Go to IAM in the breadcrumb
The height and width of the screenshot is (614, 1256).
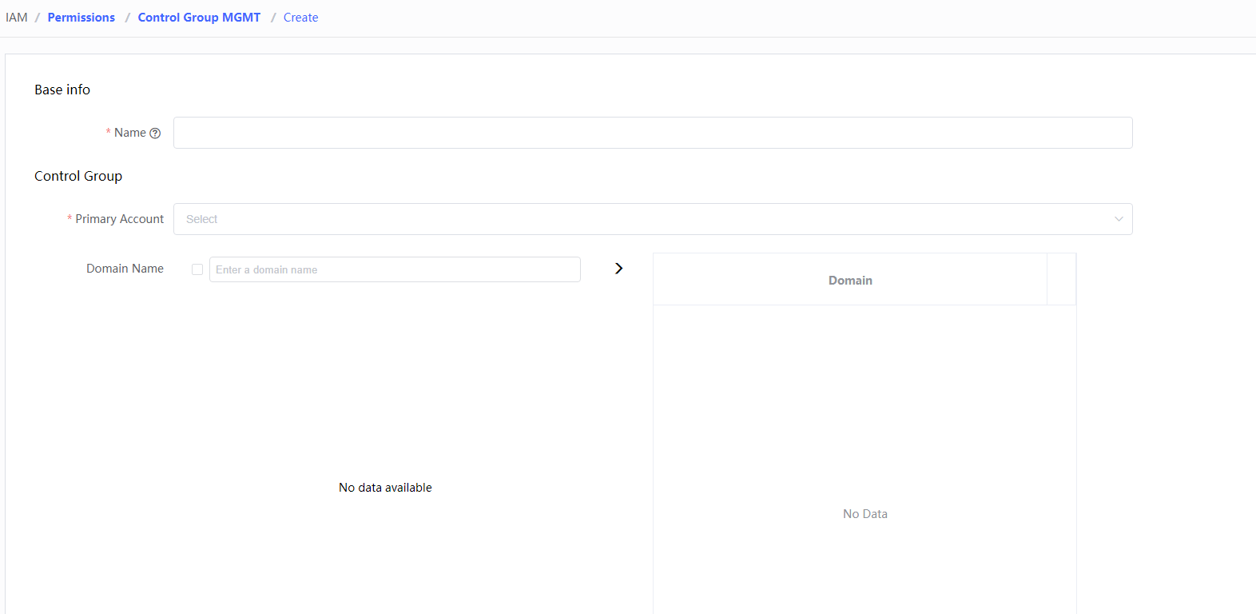(x=17, y=18)
